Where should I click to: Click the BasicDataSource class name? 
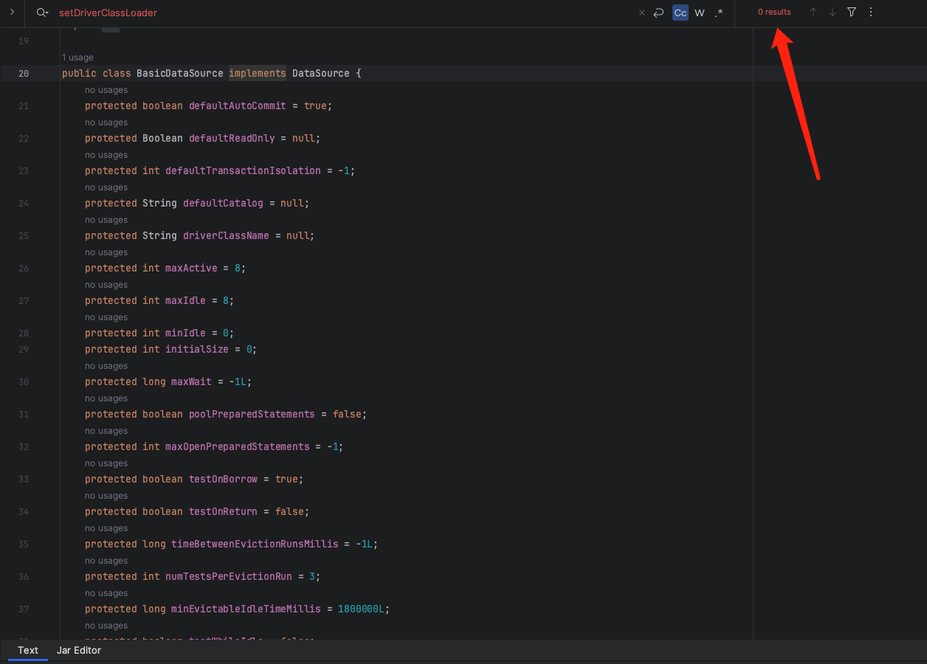click(180, 73)
